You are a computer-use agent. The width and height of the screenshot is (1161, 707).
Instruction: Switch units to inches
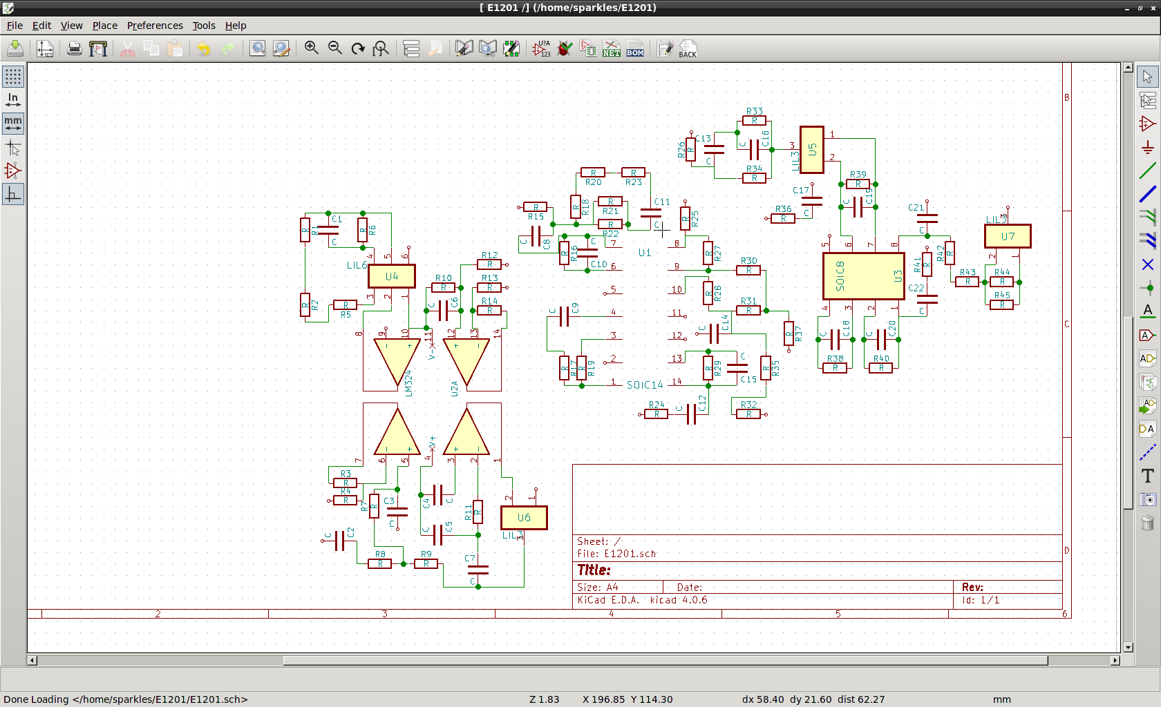[x=13, y=100]
